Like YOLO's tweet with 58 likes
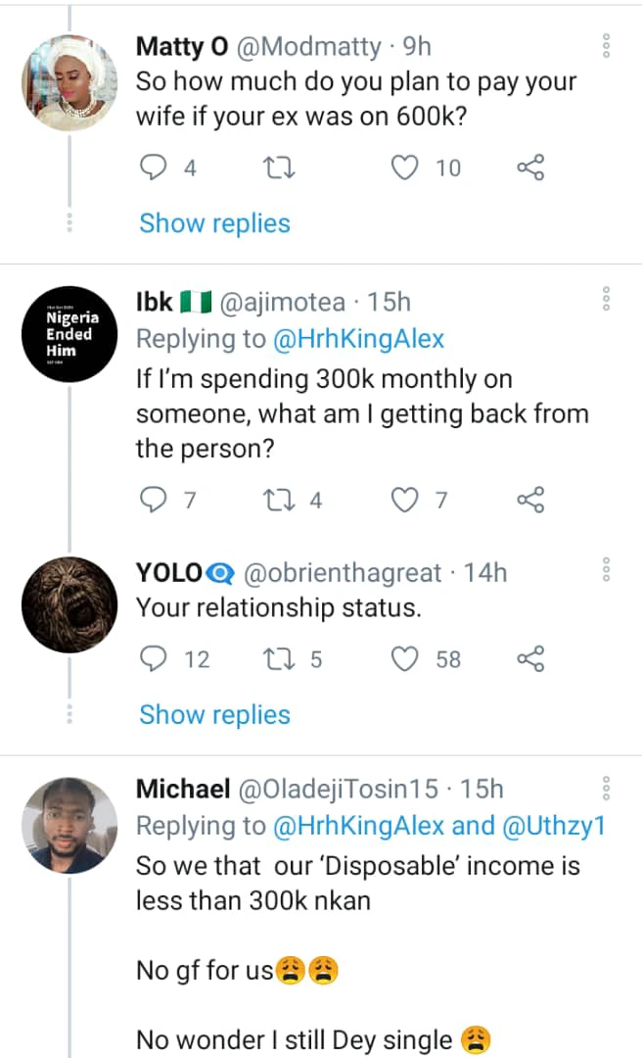Screen dimensions: 642x1058 pyautogui.click(x=405, y=659)
